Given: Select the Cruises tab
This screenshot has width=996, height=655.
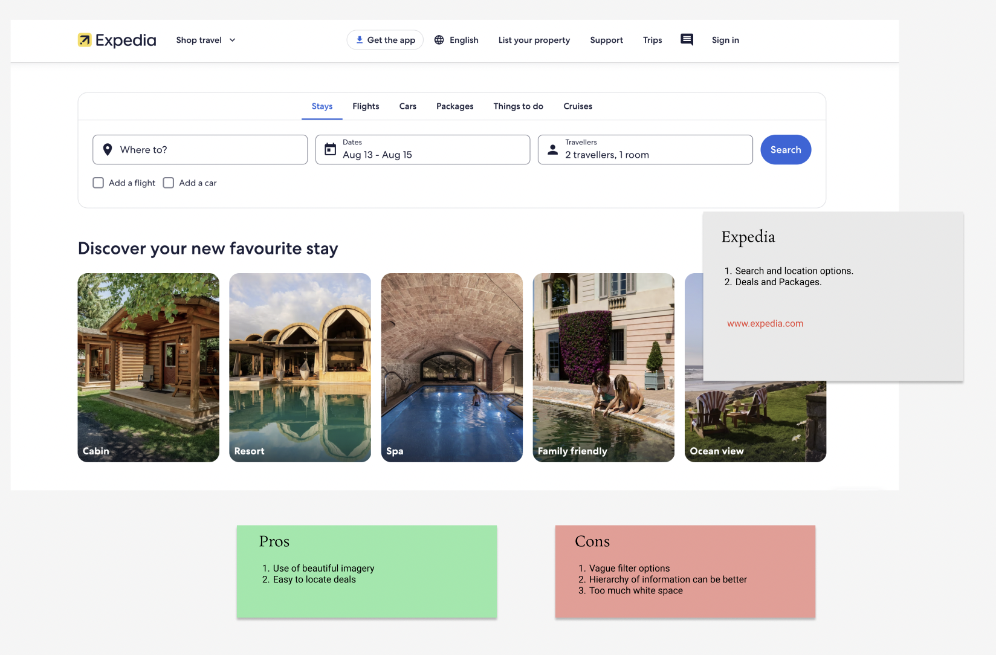Looking at the screenshot, I should pyautogui.click(x=578, y=106).
